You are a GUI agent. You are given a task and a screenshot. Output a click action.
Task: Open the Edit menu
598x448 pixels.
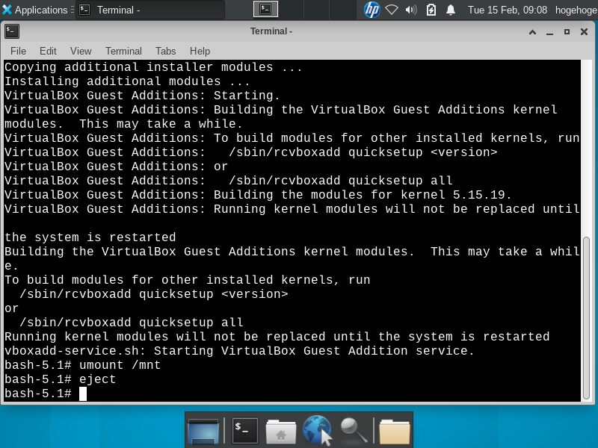(x=48, y=51)
